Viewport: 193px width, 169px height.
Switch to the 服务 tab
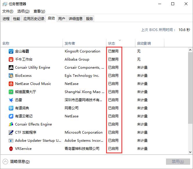pos(89,19)
